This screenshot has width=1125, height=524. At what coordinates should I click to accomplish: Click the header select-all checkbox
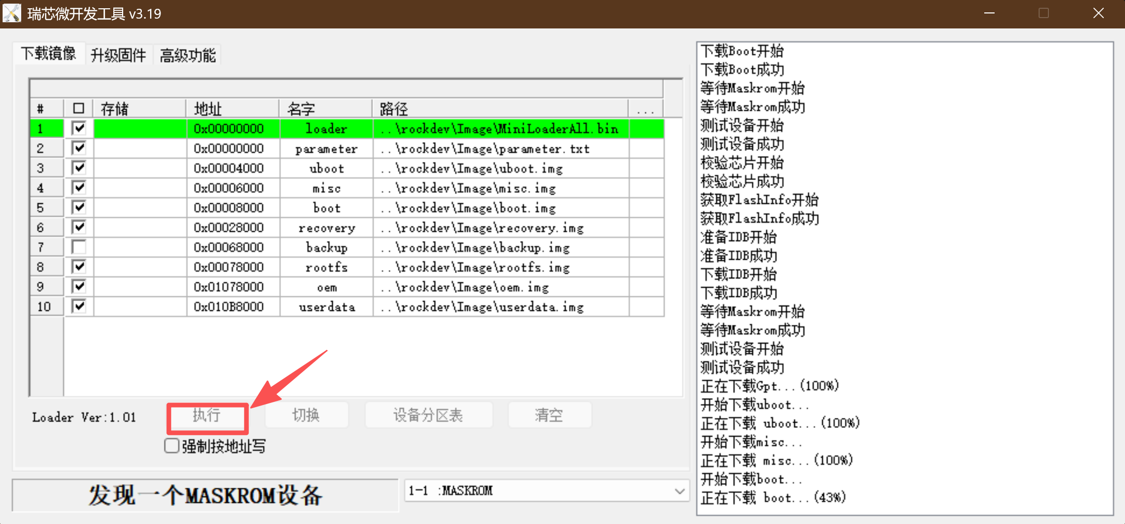click(79, 109)
